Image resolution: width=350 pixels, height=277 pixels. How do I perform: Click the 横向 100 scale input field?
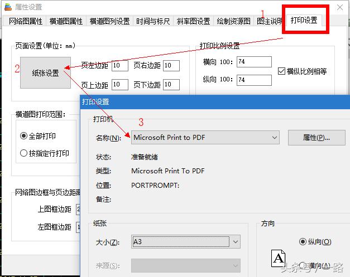(254, 62)
